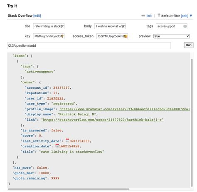Click the icon inside tags field

(185, 26)
